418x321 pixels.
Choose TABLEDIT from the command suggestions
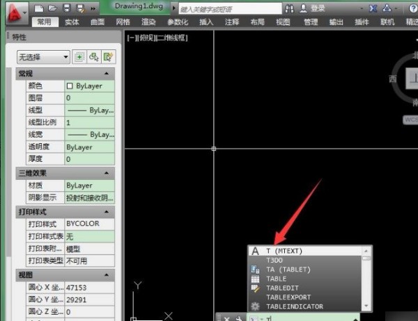305,288
